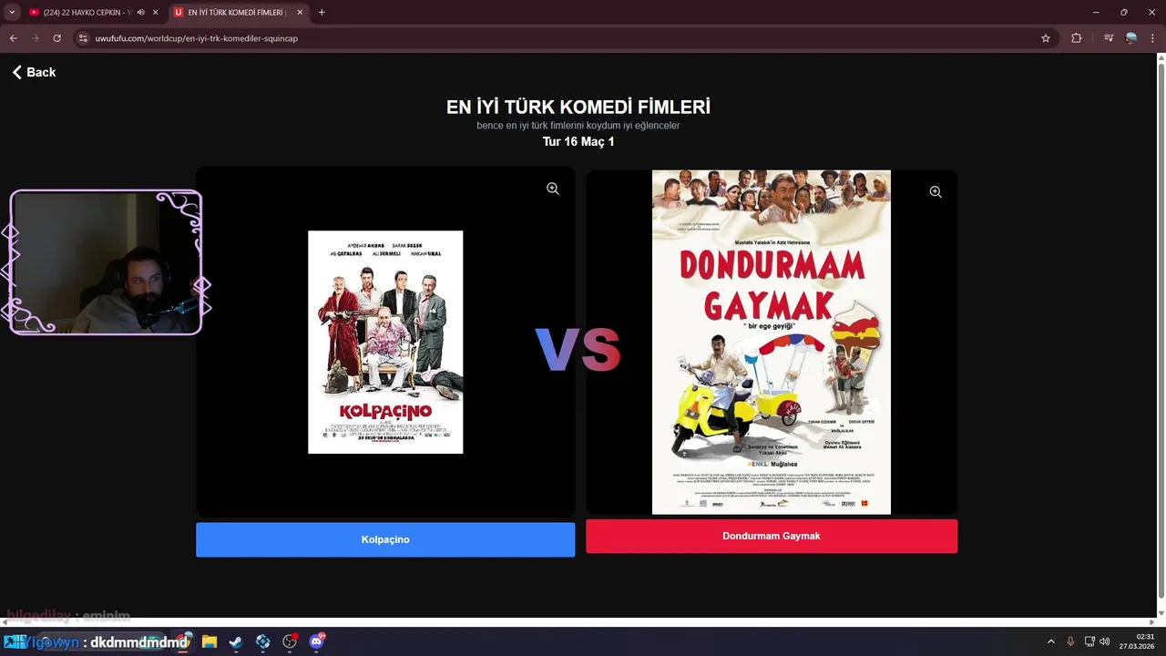Click the Dondurmam Gaymak movie poster

772,342
